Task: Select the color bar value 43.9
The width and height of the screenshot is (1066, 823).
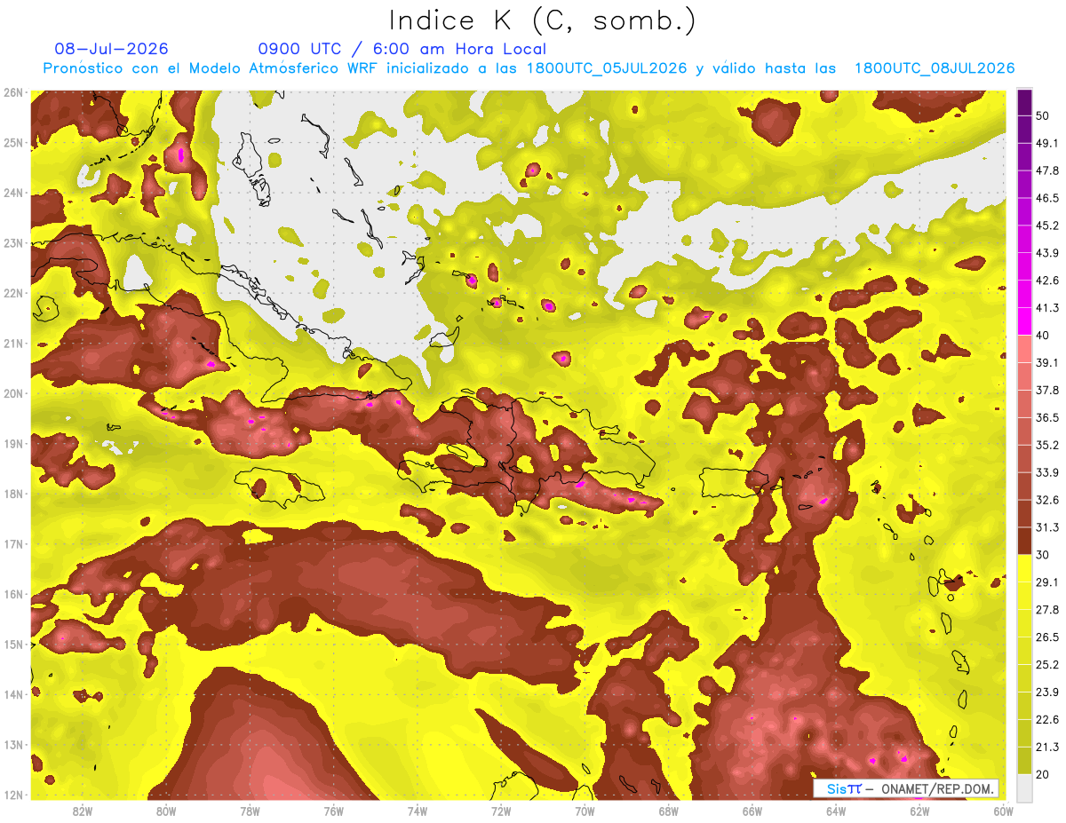Action: pos(1046,252)
